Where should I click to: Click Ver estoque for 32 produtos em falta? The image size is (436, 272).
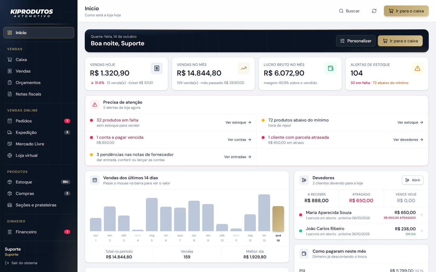(x=238, y=122)
